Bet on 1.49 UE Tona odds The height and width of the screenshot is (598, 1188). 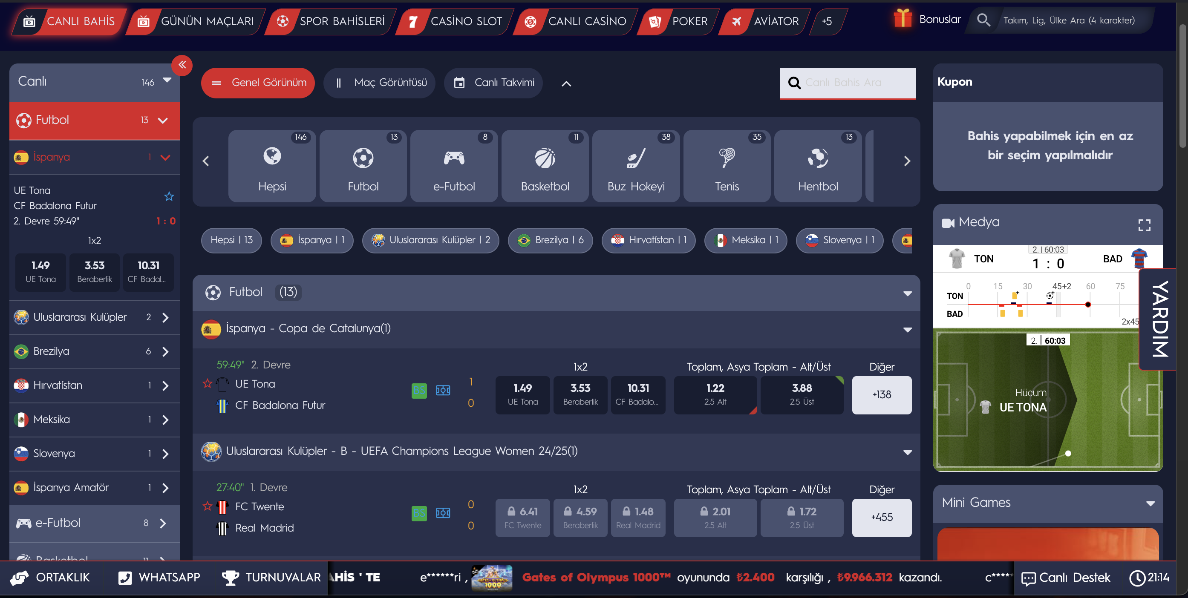522,395
